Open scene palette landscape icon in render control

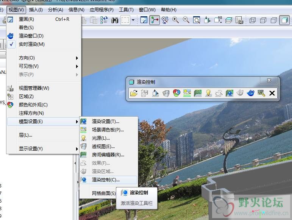click(x=187, y=93)
